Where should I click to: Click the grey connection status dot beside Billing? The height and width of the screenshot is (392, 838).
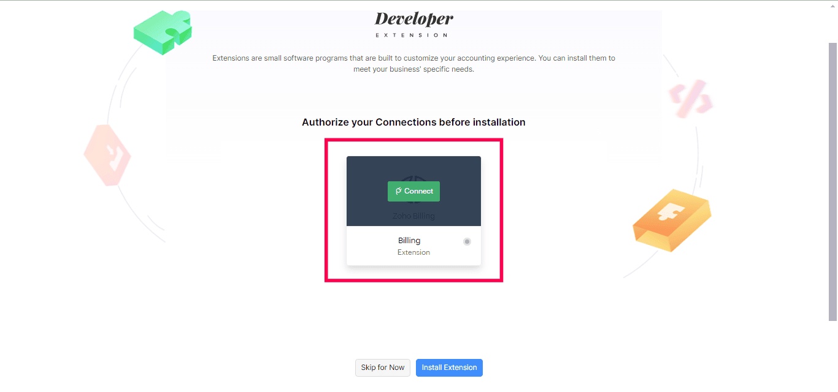pos(467,241)
